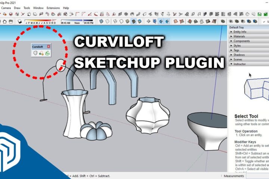Viewport: 269px width, 179px height.
Task: Click the Measurements label in status bar
Action: tap(234, 176)
